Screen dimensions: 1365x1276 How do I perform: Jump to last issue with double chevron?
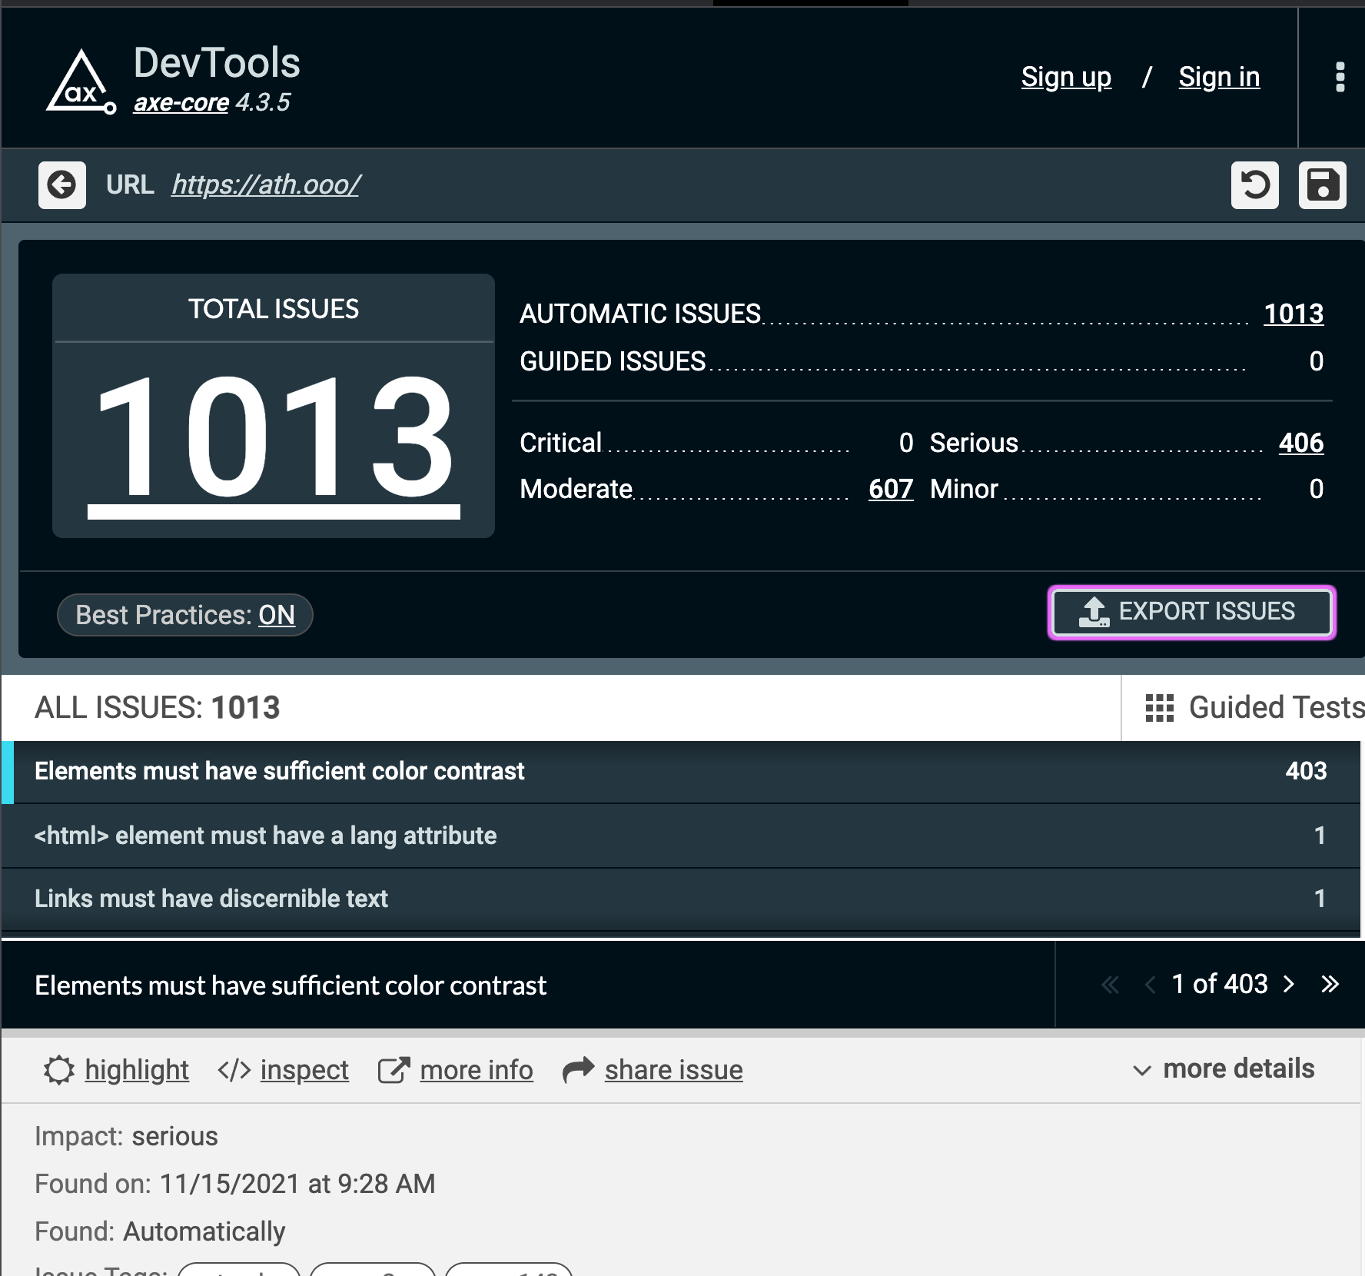coord(1330,984)
